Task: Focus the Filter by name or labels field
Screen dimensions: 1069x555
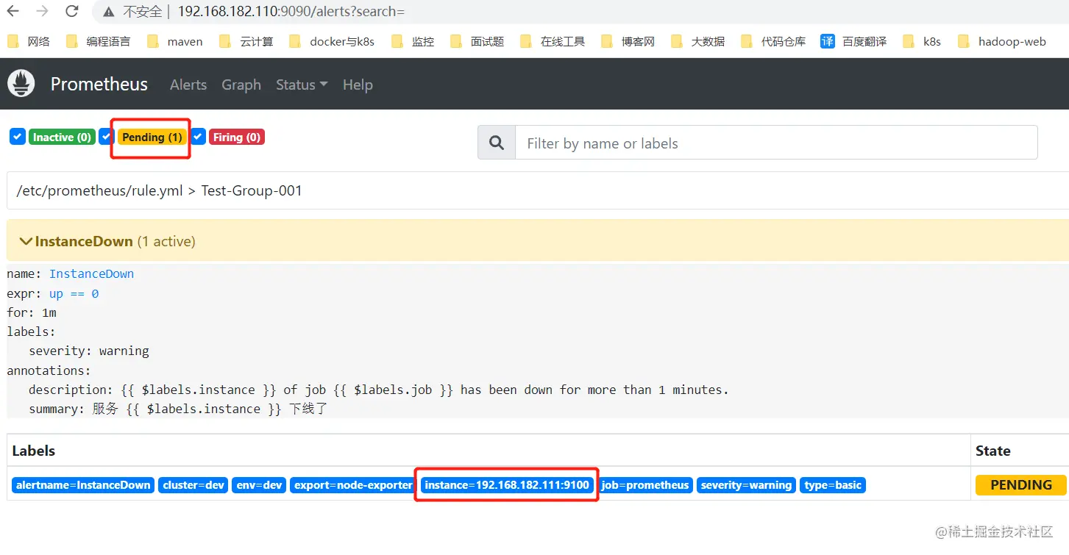Action: (777, 143)
